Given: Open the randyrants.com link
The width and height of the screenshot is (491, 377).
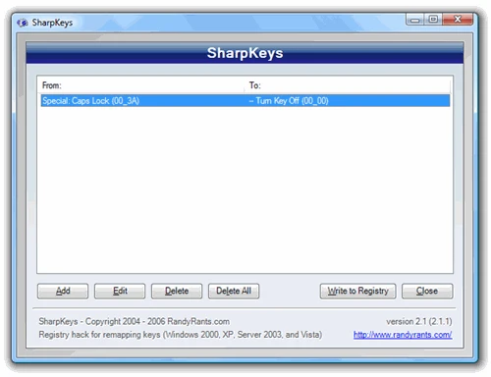Looking at the screenshot, I should 403,335.
